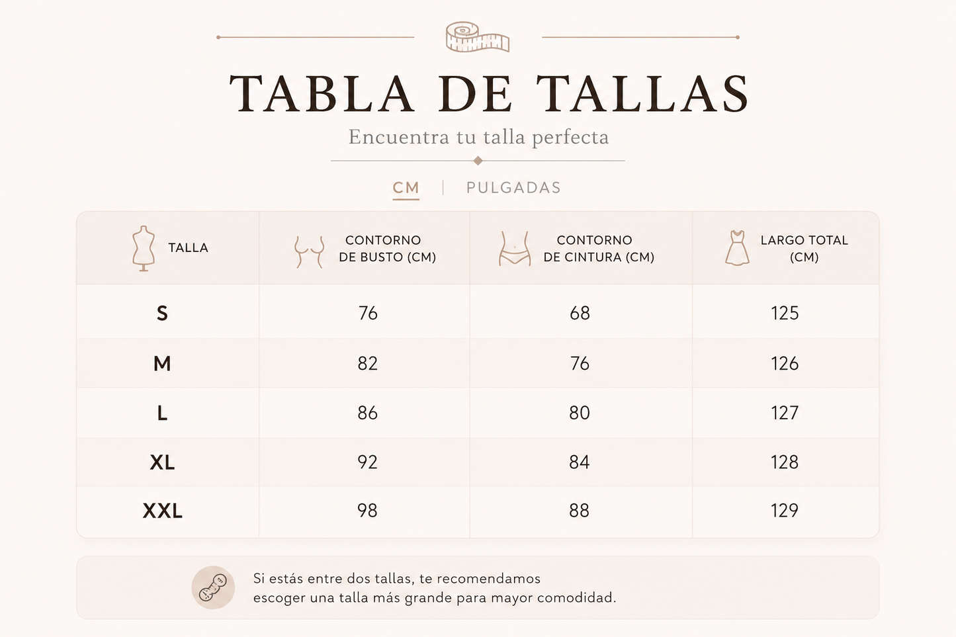The height and width of the screenshot is (637, 956).
Task: Select the L size row label
Action: click(162, 413)
